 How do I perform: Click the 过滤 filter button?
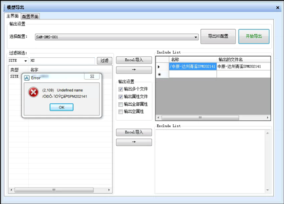[x=105, y=60]
